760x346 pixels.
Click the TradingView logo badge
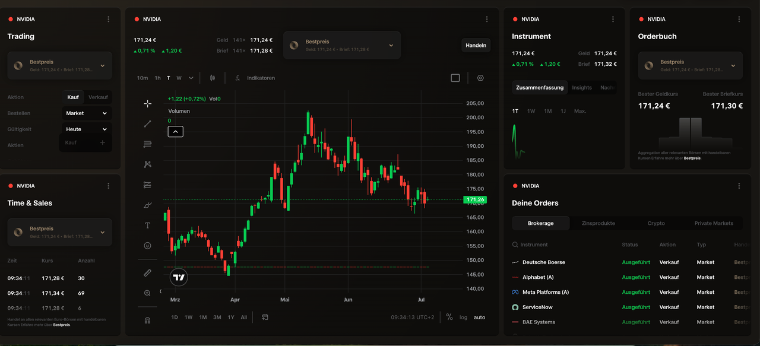coord(179,277)
